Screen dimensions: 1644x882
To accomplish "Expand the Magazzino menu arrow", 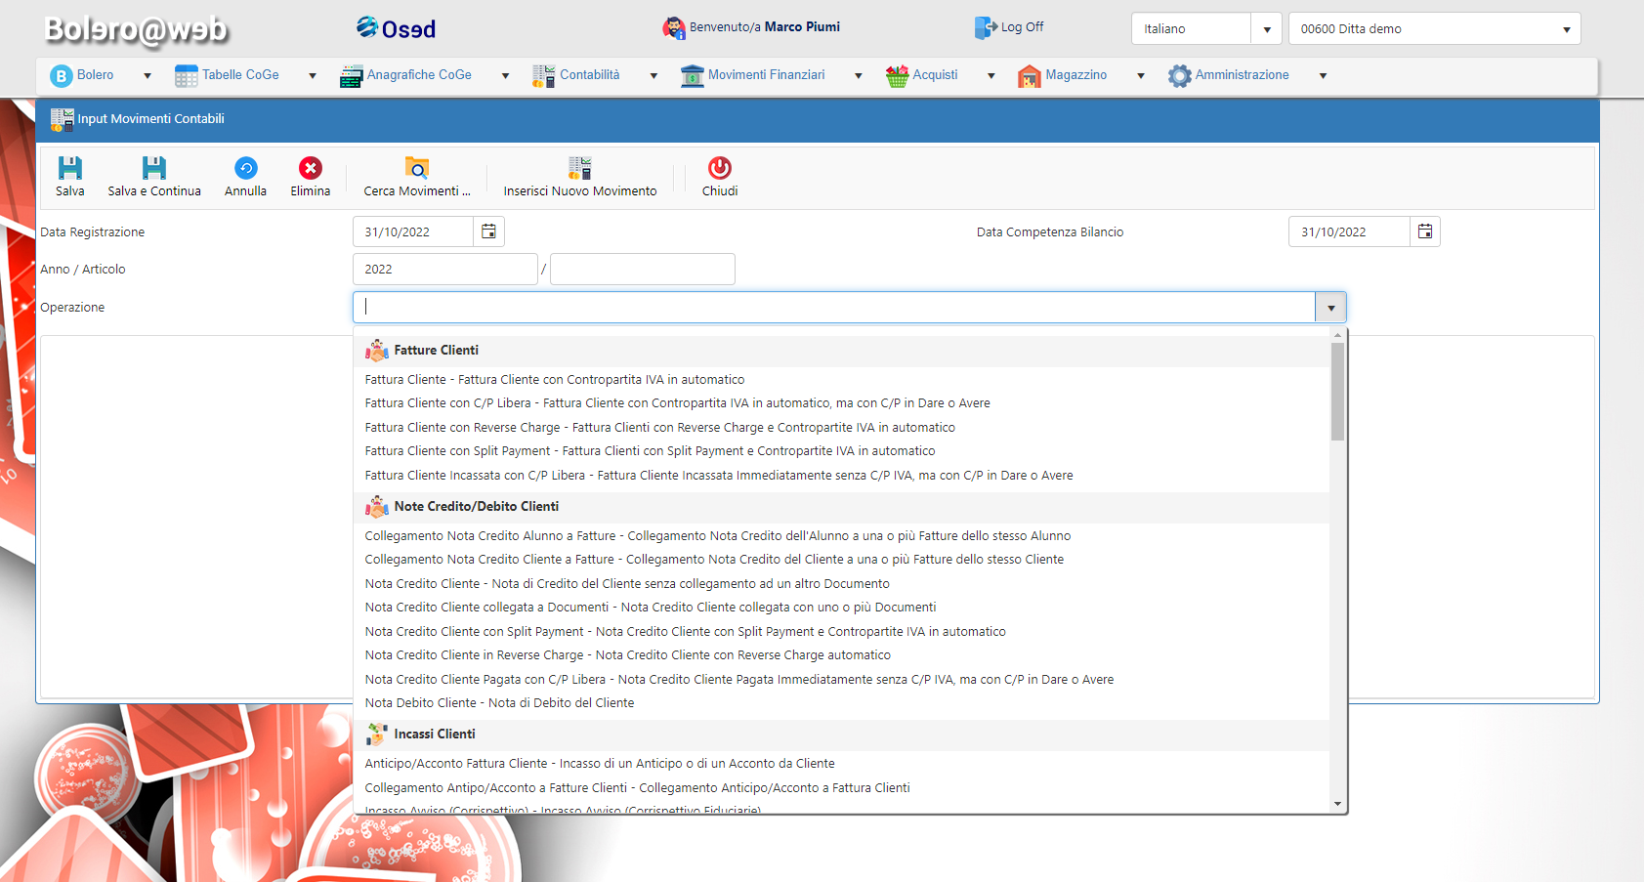I will (x=1141, y=75).
